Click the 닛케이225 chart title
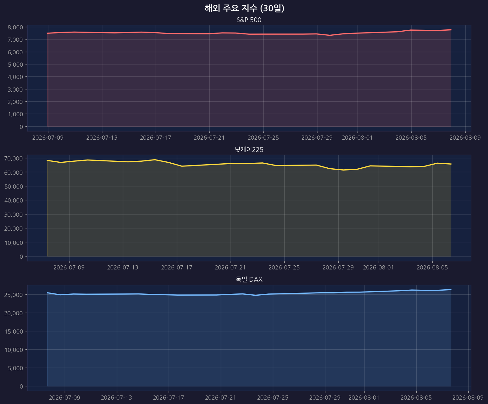 (249, 150)
